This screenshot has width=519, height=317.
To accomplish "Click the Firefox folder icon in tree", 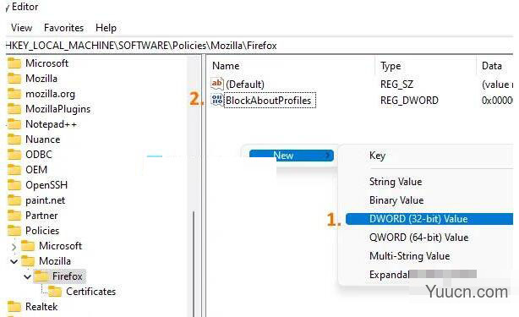I will coord(41,276).
